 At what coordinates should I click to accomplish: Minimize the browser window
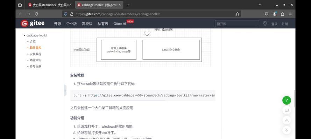click(277, 5)
